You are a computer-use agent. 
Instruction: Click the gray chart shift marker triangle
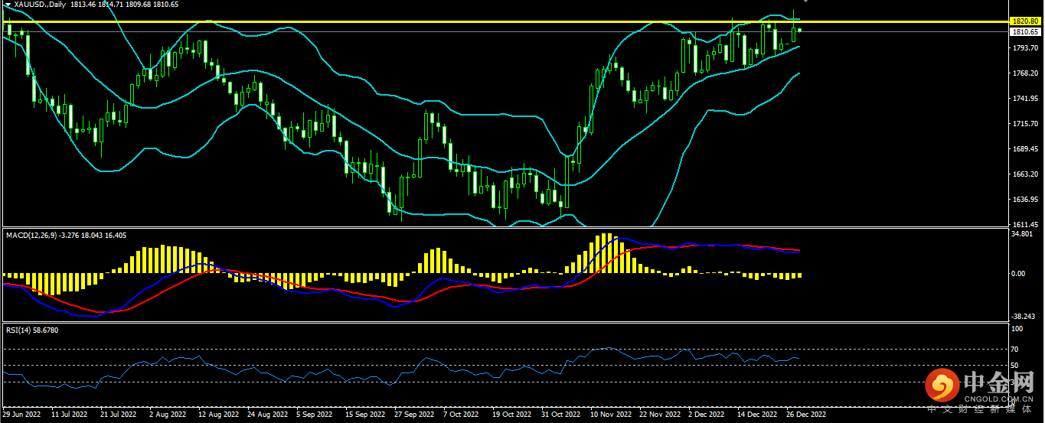pos(805,2)
